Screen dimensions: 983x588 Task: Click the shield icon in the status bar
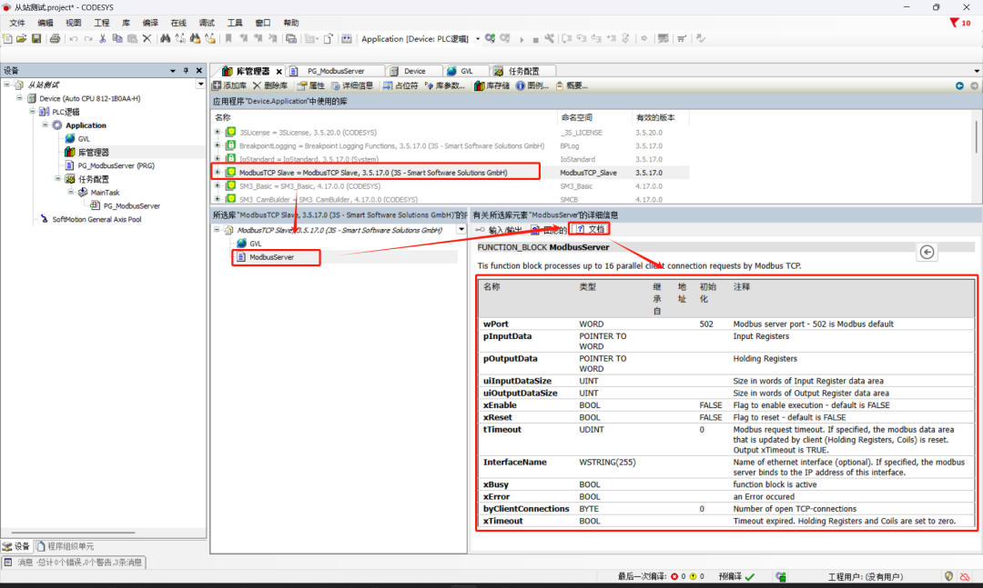[949, 576]
